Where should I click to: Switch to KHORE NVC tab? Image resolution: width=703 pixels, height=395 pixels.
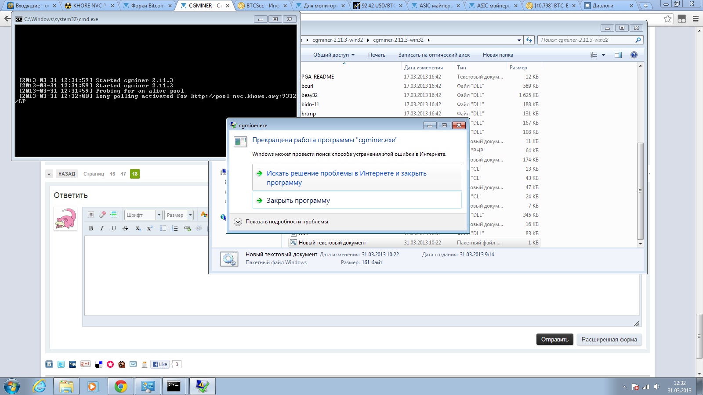[x=89, y=6]
